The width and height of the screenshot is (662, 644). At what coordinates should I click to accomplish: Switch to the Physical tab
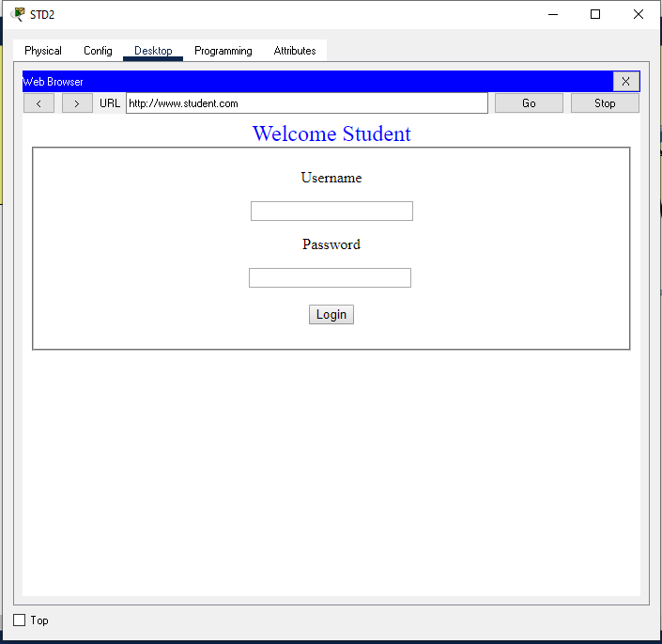click(x=43, y=51)
